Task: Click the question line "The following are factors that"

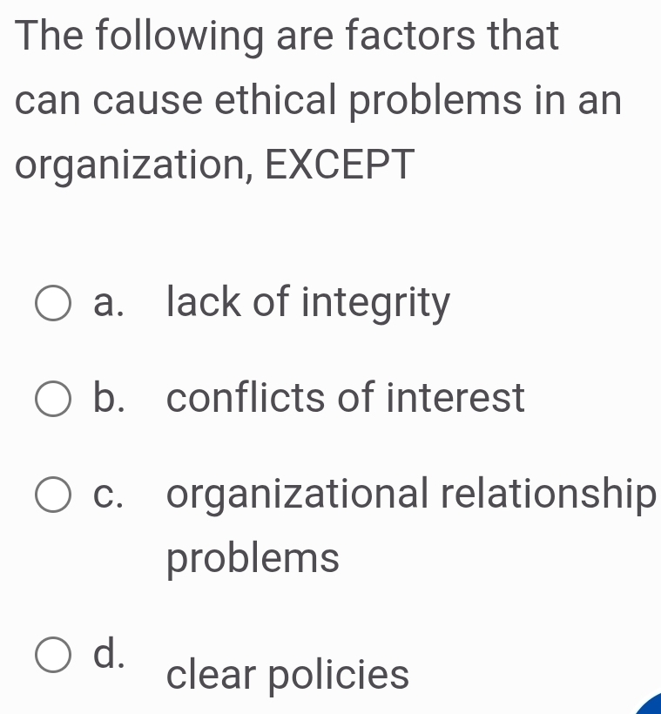Action: 287,37
